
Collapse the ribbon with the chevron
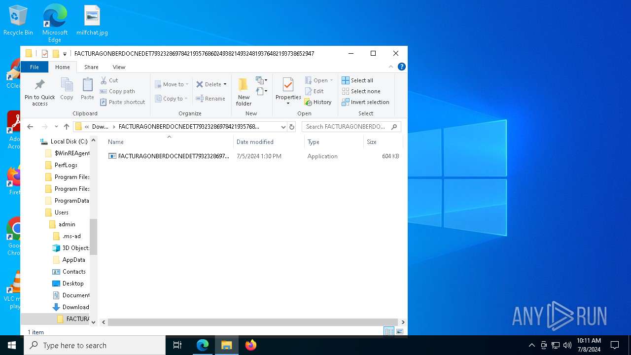391,67
